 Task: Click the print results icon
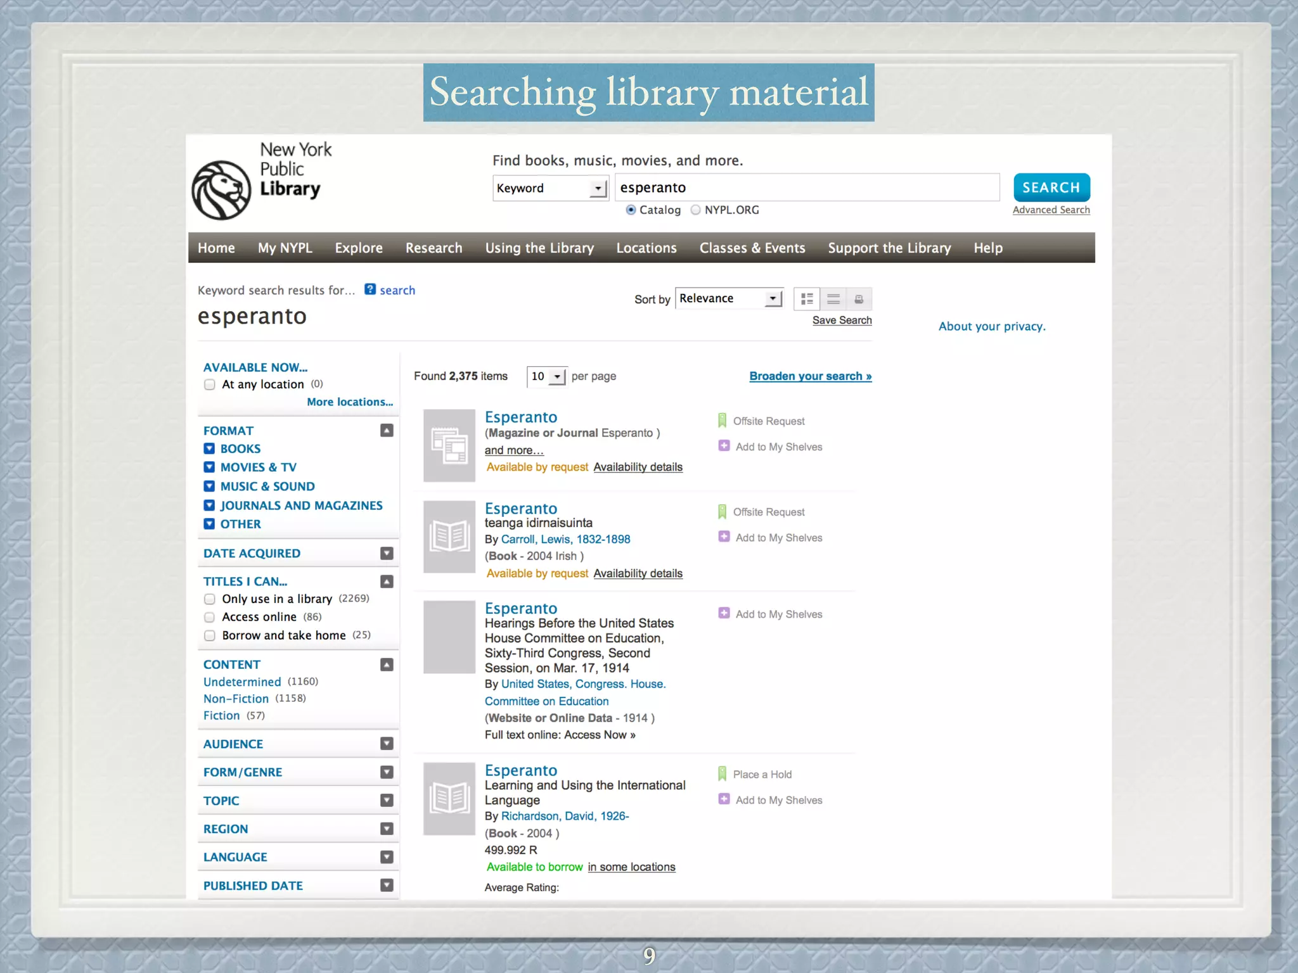pos(859,298)
